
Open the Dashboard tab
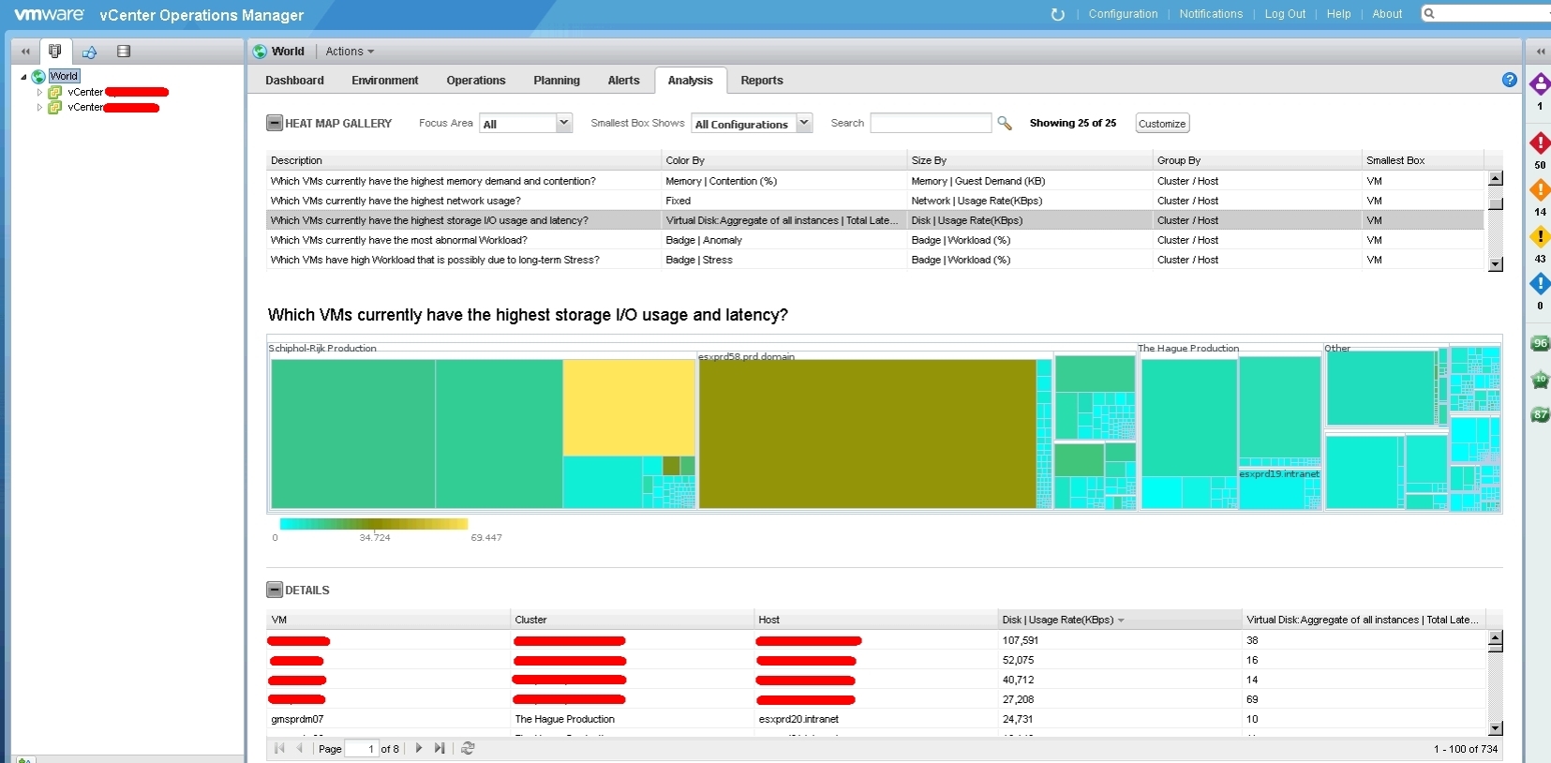[x=294, y=81]
